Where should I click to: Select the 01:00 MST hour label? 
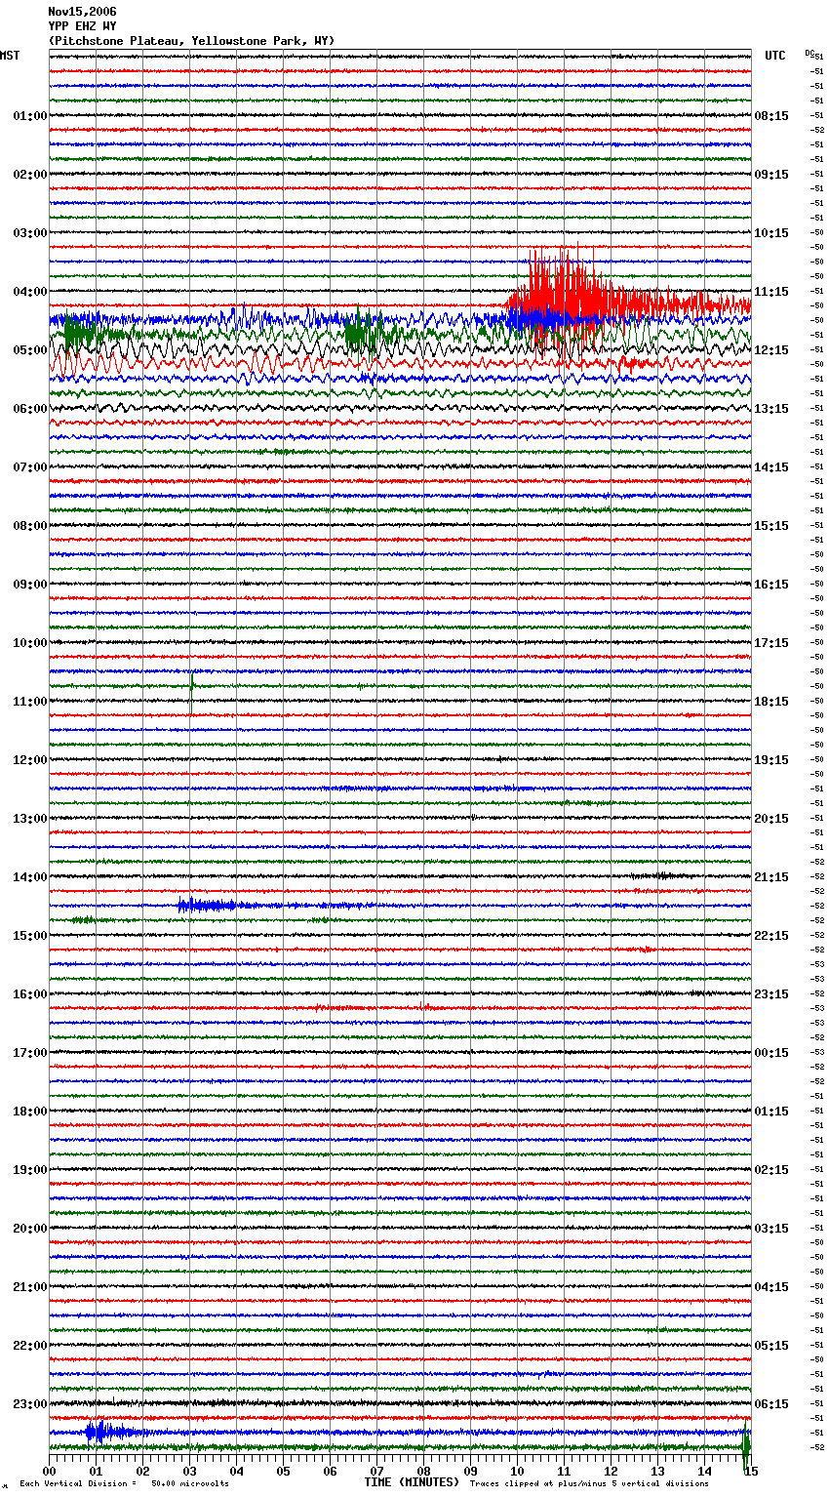pos(30,116)
